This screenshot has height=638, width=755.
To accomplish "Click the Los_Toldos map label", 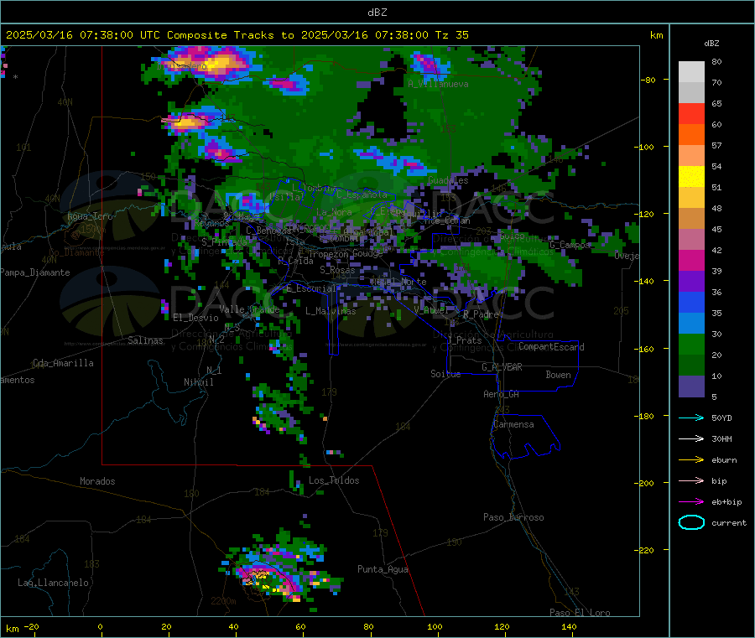I will coord(334,480).
